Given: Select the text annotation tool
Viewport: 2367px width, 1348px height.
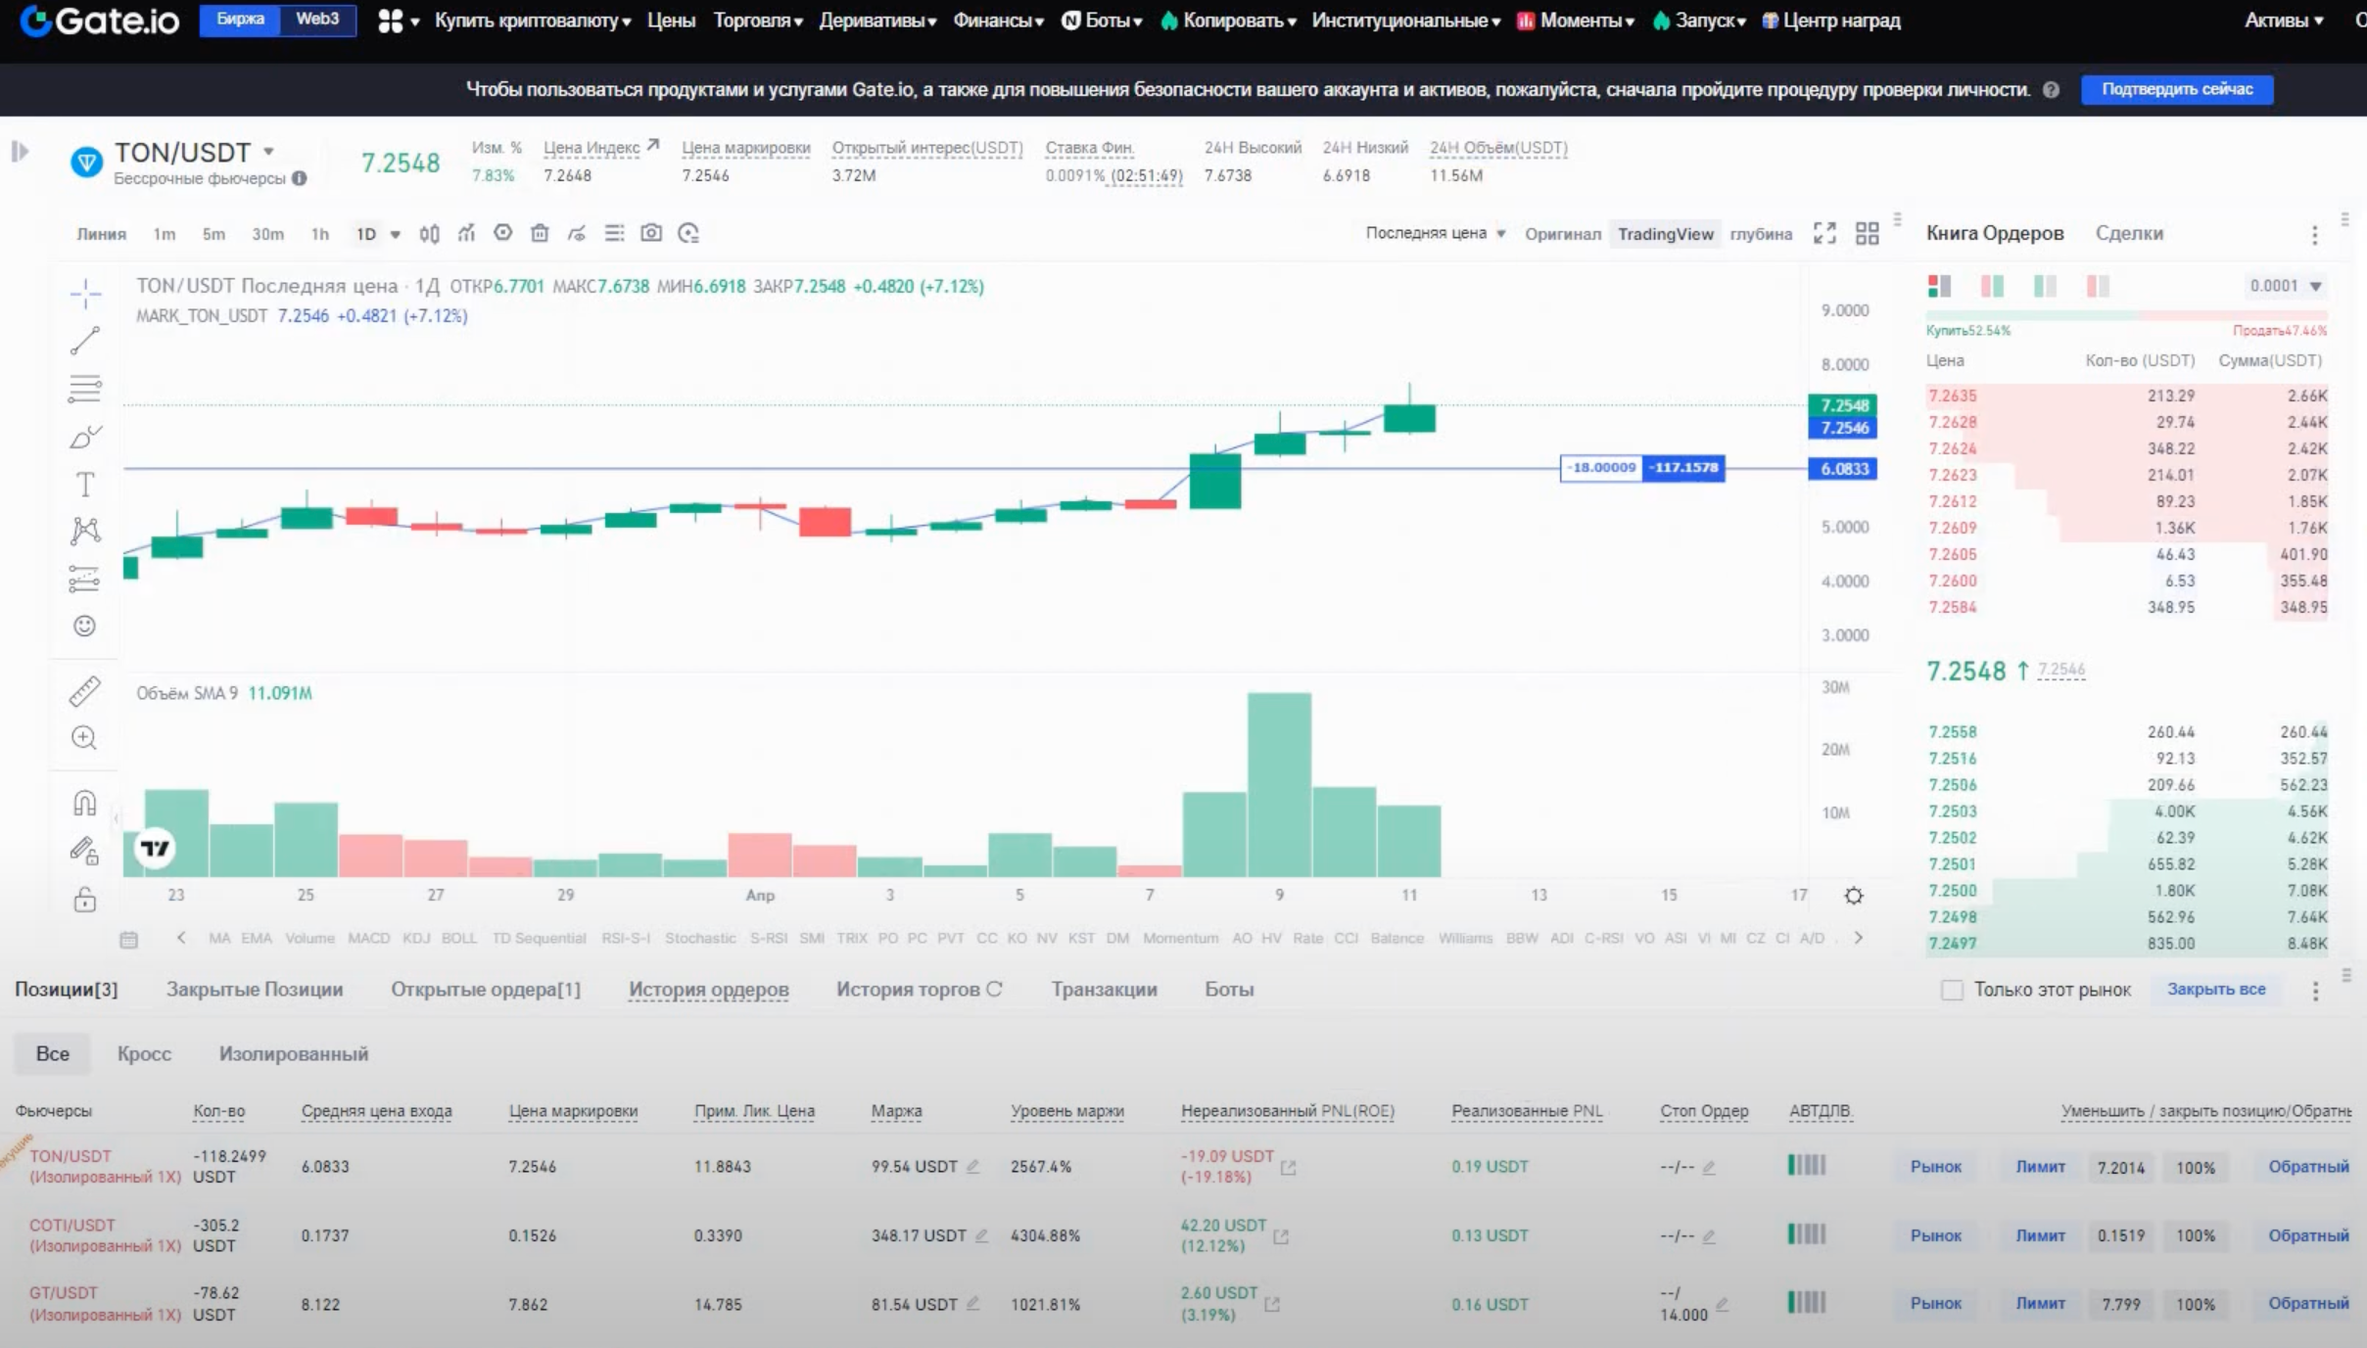Looking at the screenshot, I should (x=85, y=485).
